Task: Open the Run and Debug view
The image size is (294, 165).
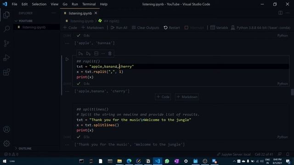Action: click(x=6, y=58)
